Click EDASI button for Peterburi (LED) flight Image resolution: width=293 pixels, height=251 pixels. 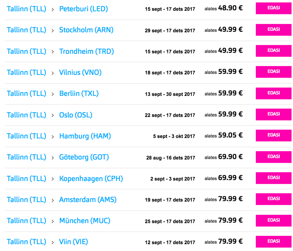coord(273,8)
